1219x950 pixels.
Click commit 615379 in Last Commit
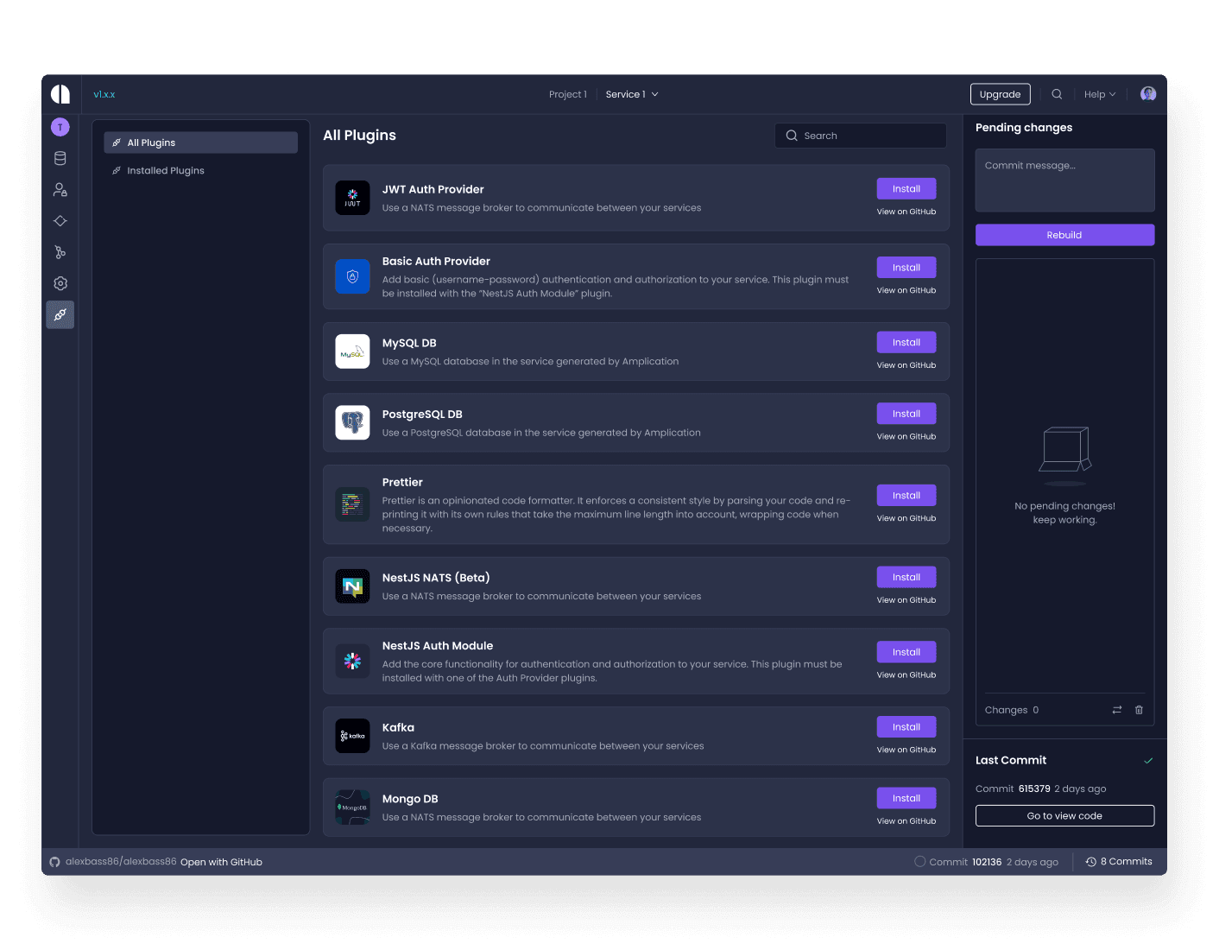pyautogui.click(x=1034, y=788)
